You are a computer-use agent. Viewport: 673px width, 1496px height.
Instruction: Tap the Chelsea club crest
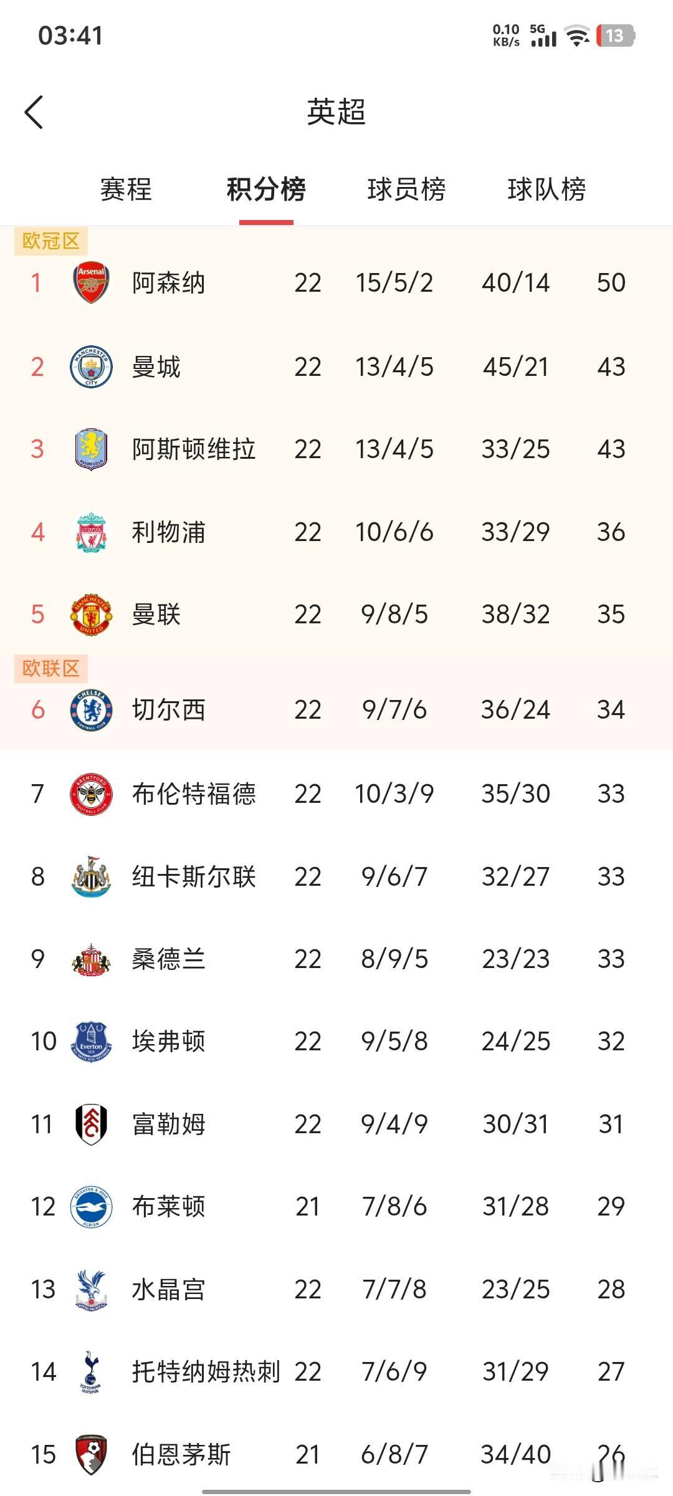(91, 709)
